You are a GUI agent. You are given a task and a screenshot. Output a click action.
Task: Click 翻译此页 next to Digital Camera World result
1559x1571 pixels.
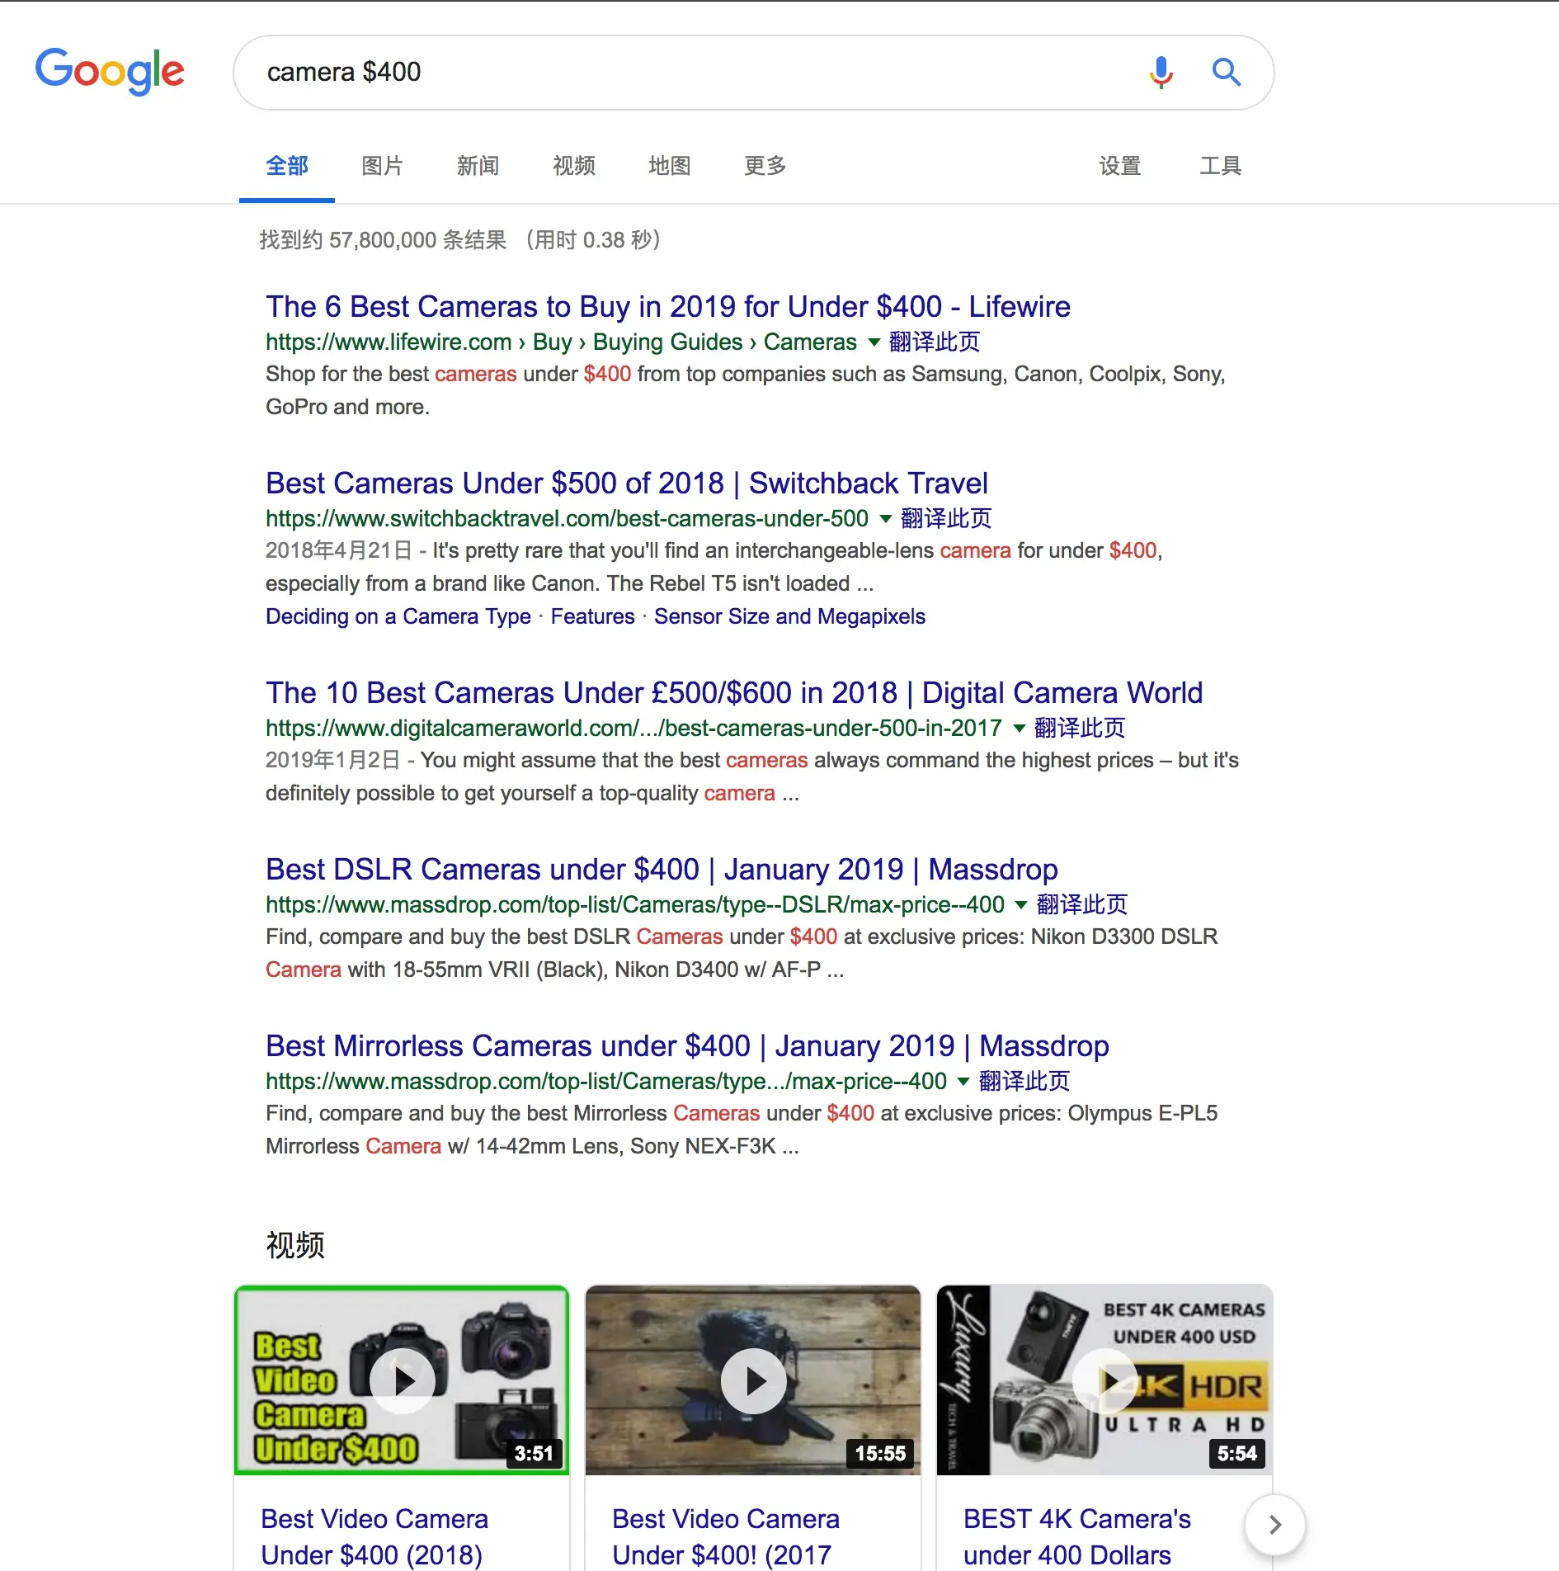click(x=1080, y=729)
